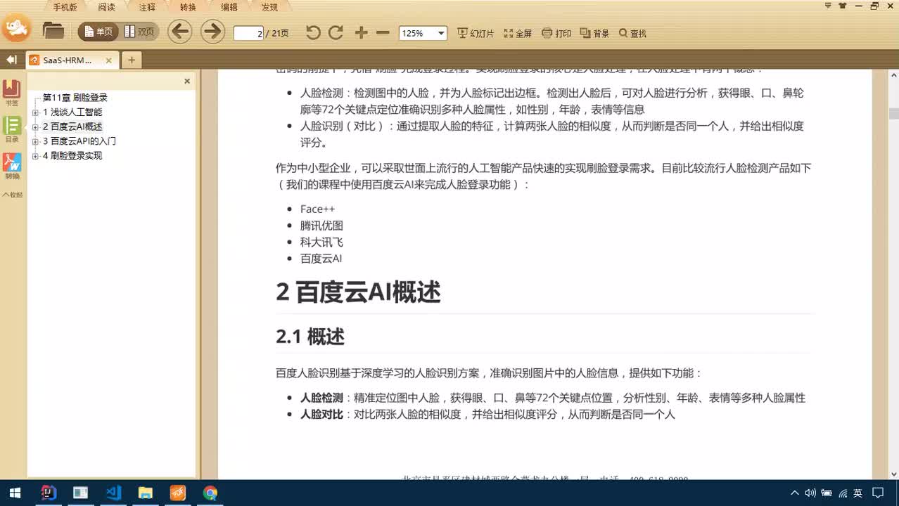
Task: Jump to 4 刷脸登录实现 section
Action: 72,155
